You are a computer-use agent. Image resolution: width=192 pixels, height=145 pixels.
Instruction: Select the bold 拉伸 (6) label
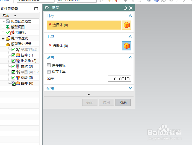pyautogui.click(x=27, y=83)
